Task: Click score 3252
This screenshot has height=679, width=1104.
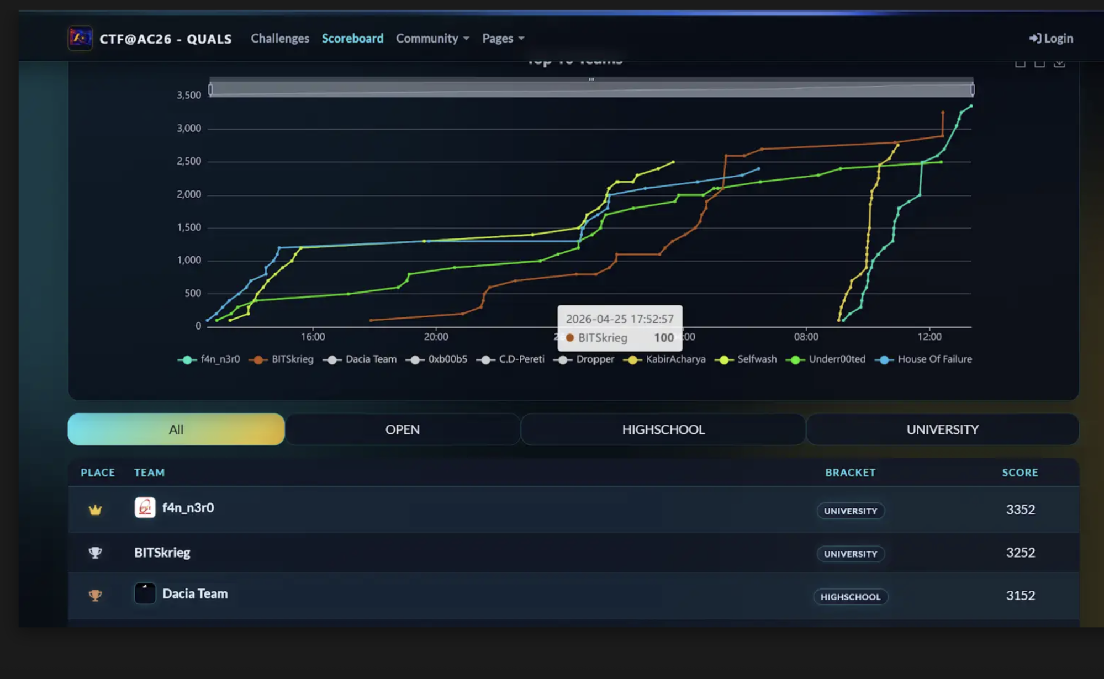Action: coord(1021,553)
